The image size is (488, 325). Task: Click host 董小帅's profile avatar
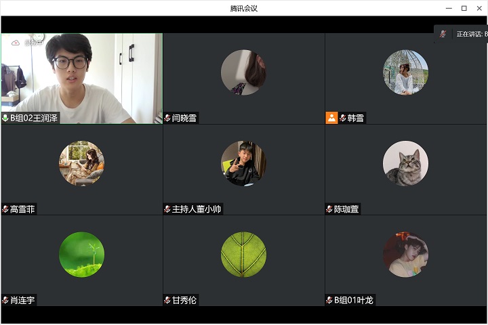[243, 163]
